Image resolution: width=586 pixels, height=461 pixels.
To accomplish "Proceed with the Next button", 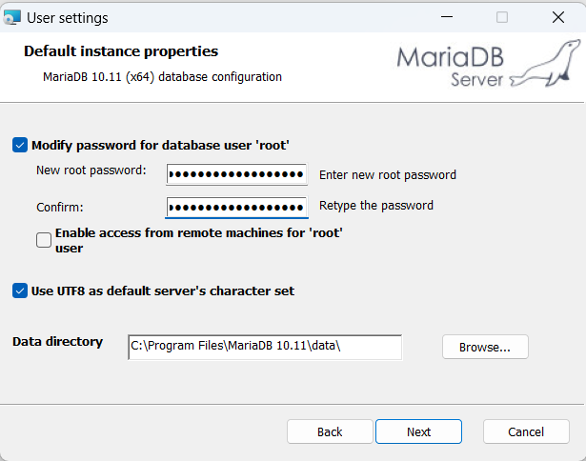I will 418,431.
